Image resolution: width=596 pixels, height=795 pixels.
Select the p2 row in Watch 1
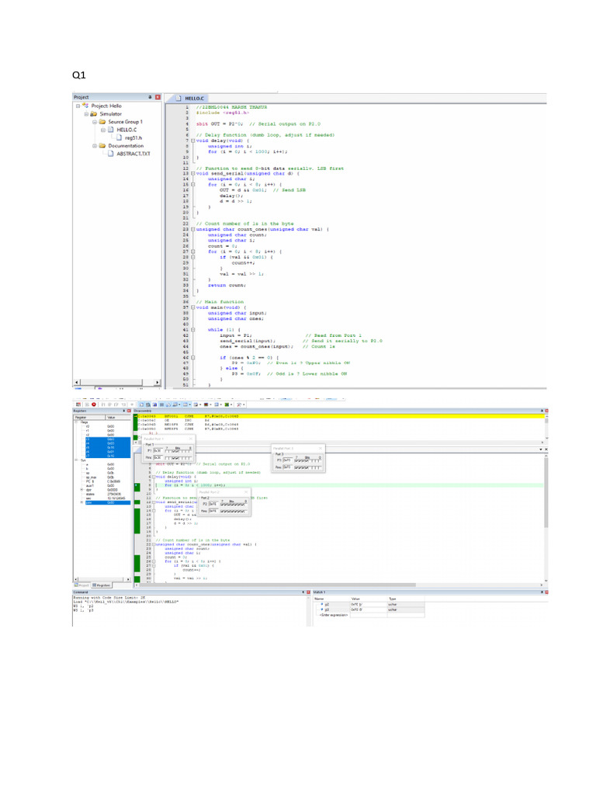click(369, 604)
